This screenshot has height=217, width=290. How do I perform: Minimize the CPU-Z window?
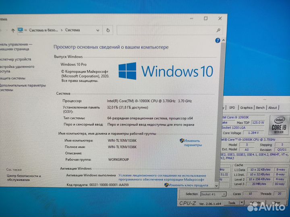coord(265,100)
